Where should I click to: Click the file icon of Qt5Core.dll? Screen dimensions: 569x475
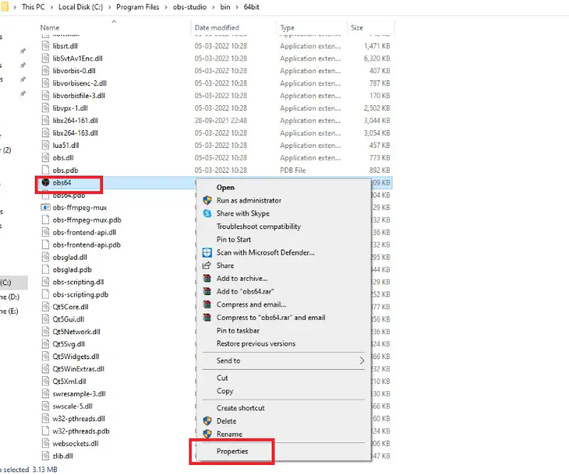pos(46,306)
